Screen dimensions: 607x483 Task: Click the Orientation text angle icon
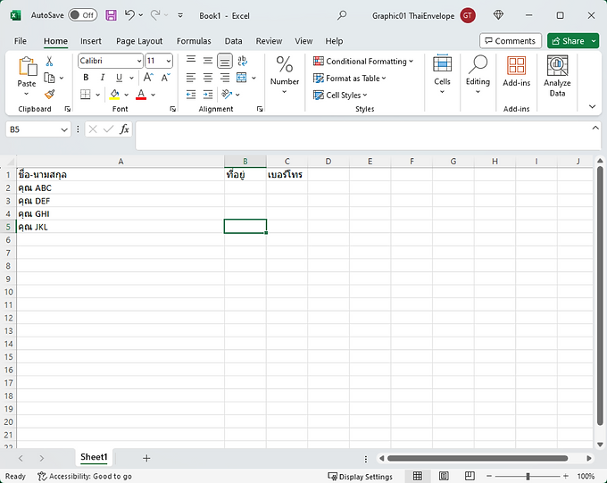click(227, 94)
